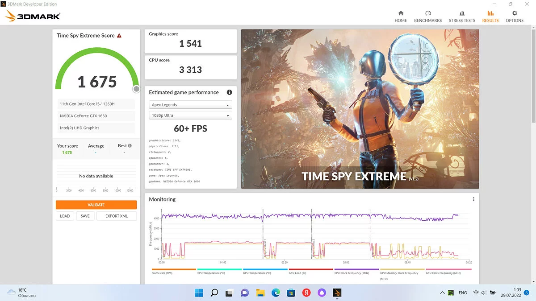Launch Microsoft Edge from taskbar

[276, 293]
